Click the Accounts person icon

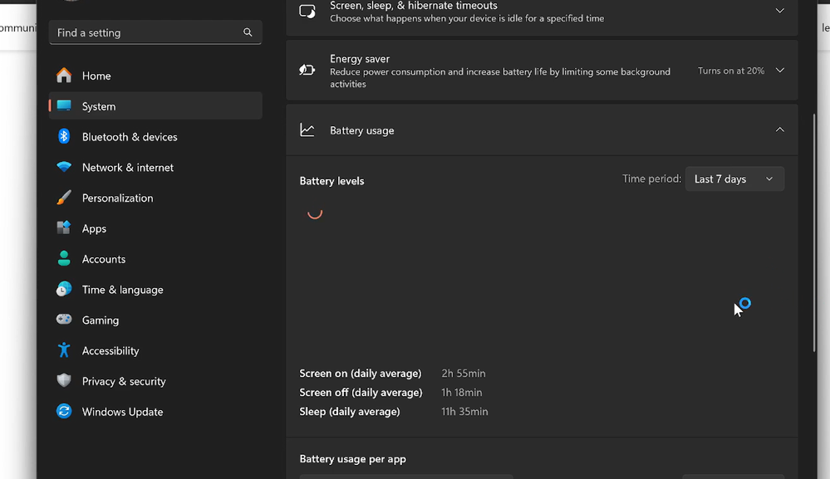pos(64,259)
